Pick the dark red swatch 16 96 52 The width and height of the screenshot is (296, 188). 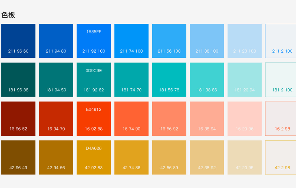[18, 118]
